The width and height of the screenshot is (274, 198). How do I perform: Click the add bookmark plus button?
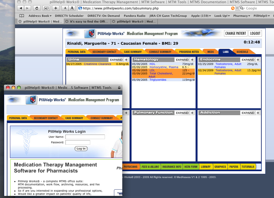pyautogui.click(x=55, y=8)
